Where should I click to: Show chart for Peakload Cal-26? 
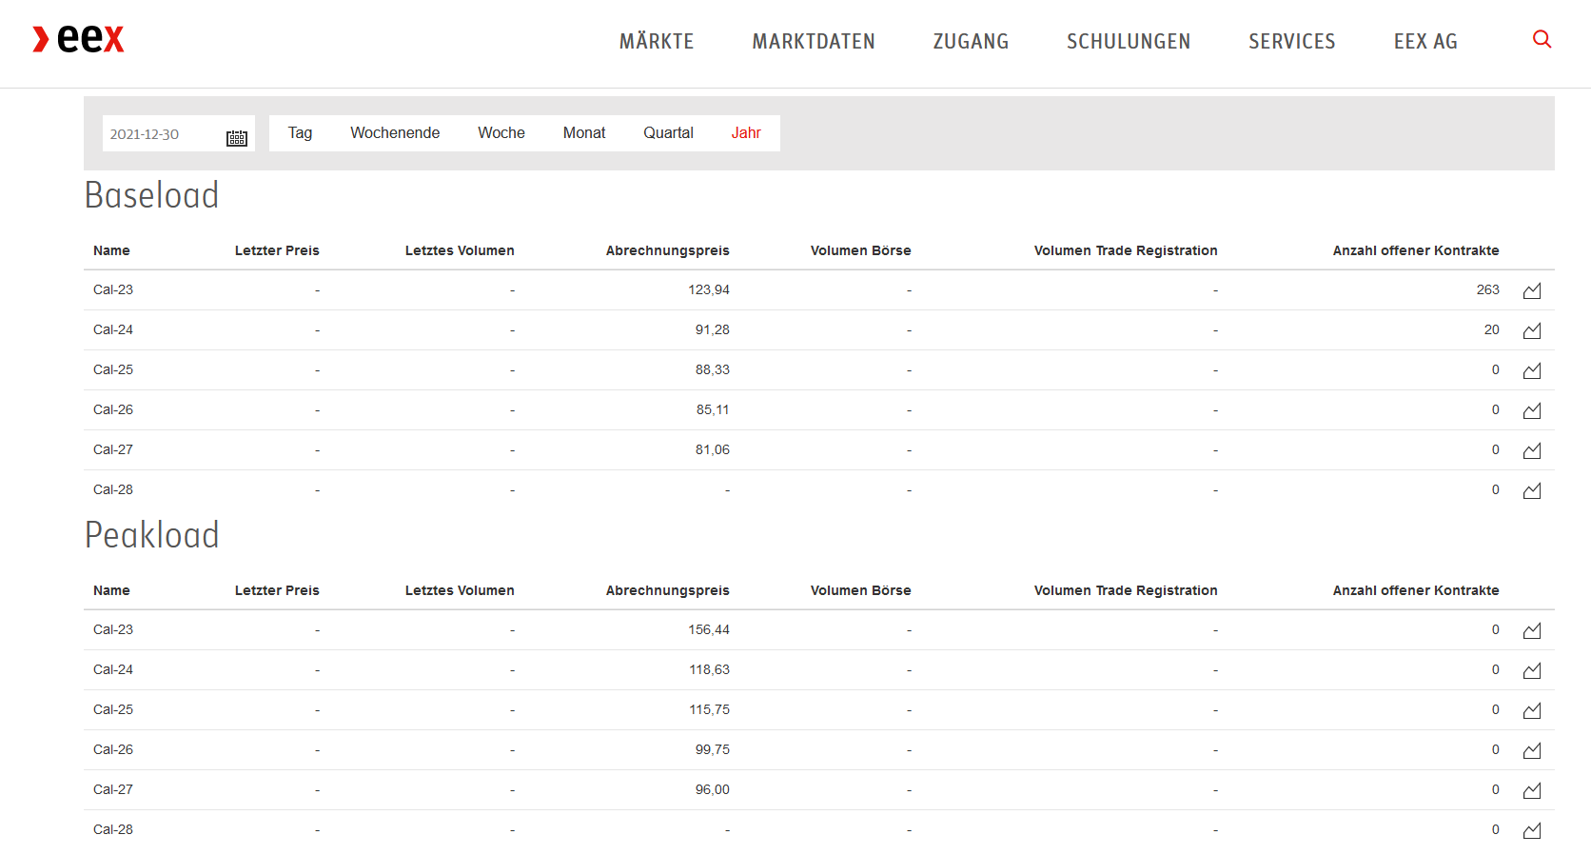pyautogui.click(x=1532, y=750)
